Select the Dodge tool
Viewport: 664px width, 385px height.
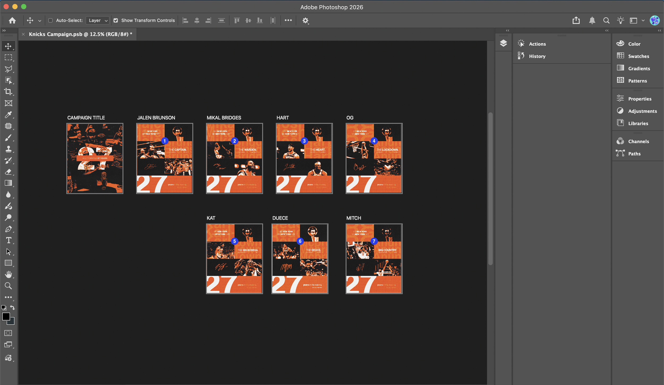click(8, 217)
